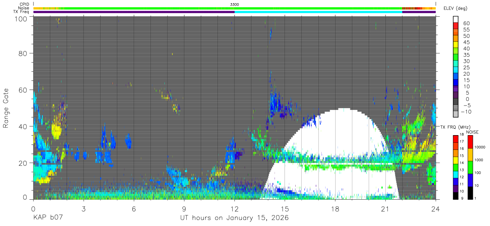
Task: Pick the dark gray ELEV swatch between -5 and 0
Action: pos(456,102)
